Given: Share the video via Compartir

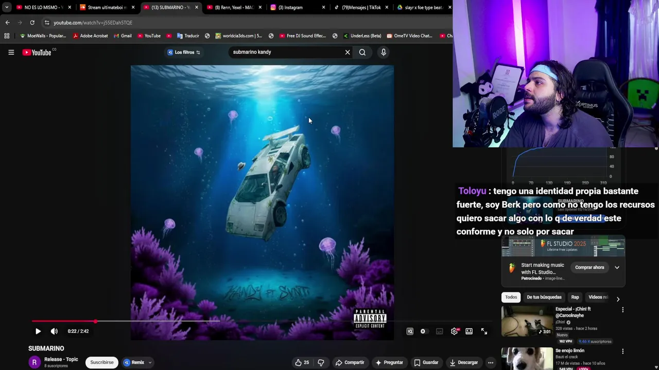Looking at the screenshot, I should pos(350,362).
